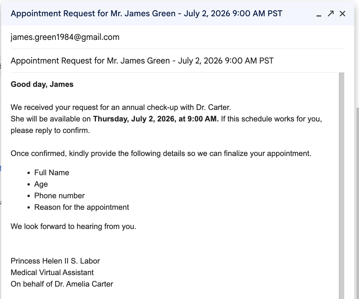
Task: Open compose window in full-screen
Action: (331, 14)
